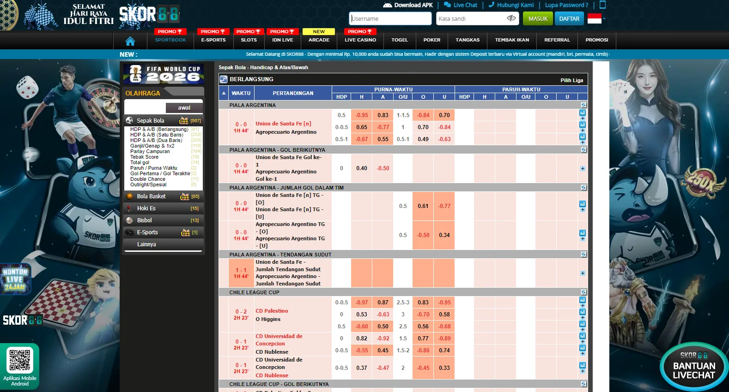729x392 pixels.
Task: Select Parlay Campuran option
Action: coord(150,151)
